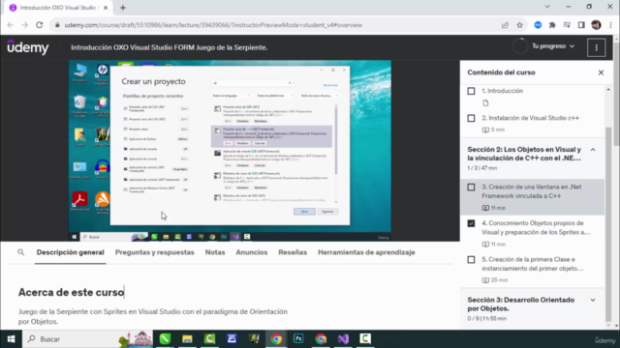This screenshot has width=620, height=348.
Task: Open the browser extensions puzzle icon
Action: coord(552,25)
